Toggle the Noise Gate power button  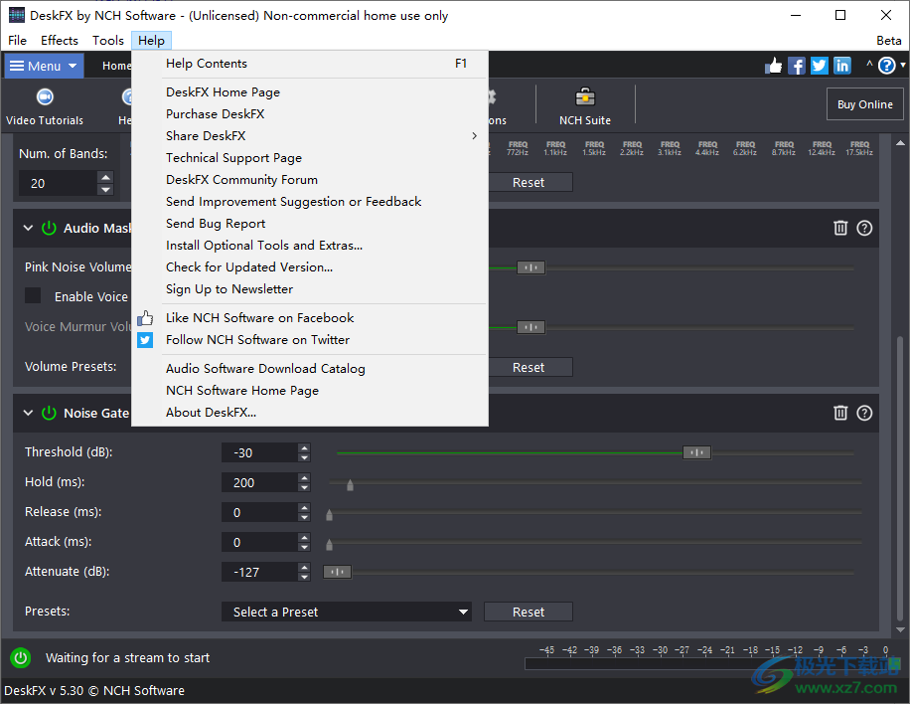click(x=49, y=413)
